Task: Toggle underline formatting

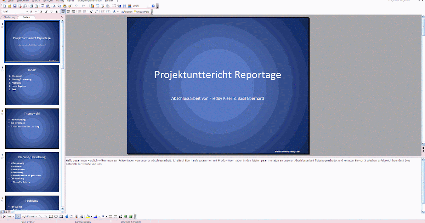Action: point(51,12)
